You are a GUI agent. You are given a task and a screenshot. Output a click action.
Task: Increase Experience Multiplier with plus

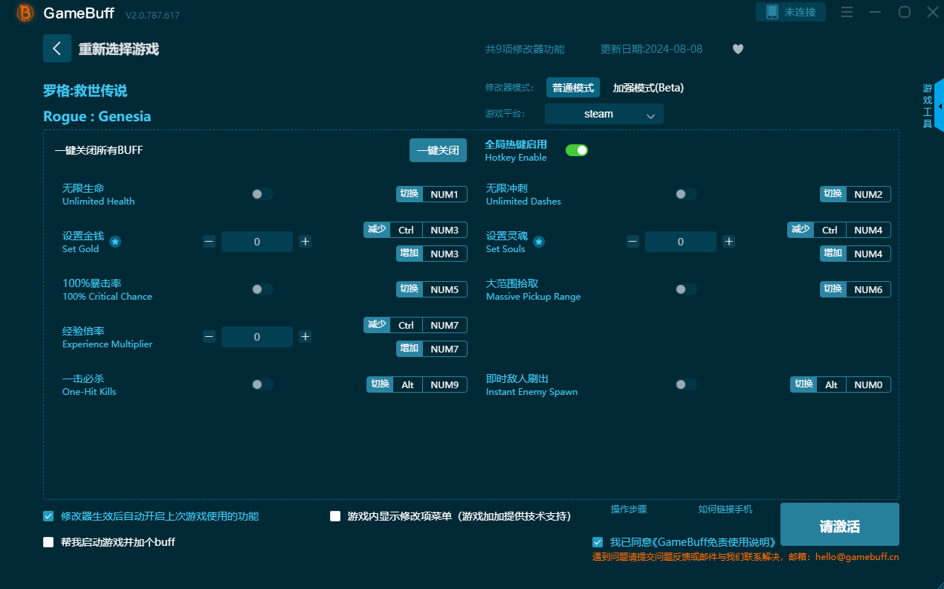tap(305, 337)
